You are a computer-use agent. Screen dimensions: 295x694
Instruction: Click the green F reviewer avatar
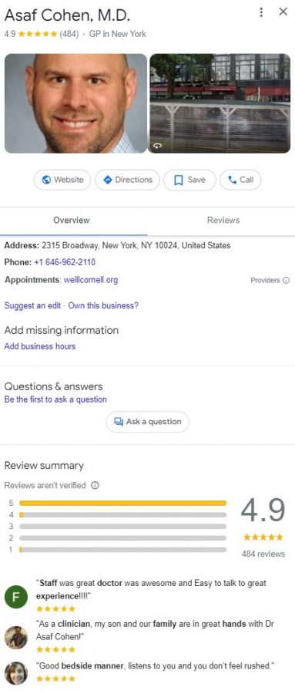tap(16, 597)
